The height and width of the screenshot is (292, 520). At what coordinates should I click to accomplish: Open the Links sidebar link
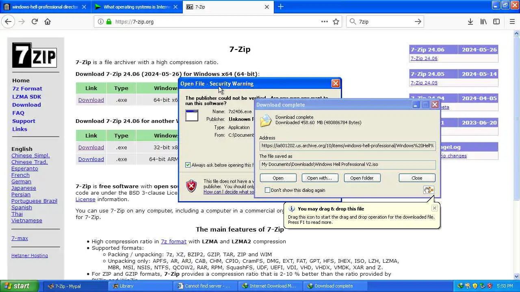pyautogui.click(x=19, y=129)
